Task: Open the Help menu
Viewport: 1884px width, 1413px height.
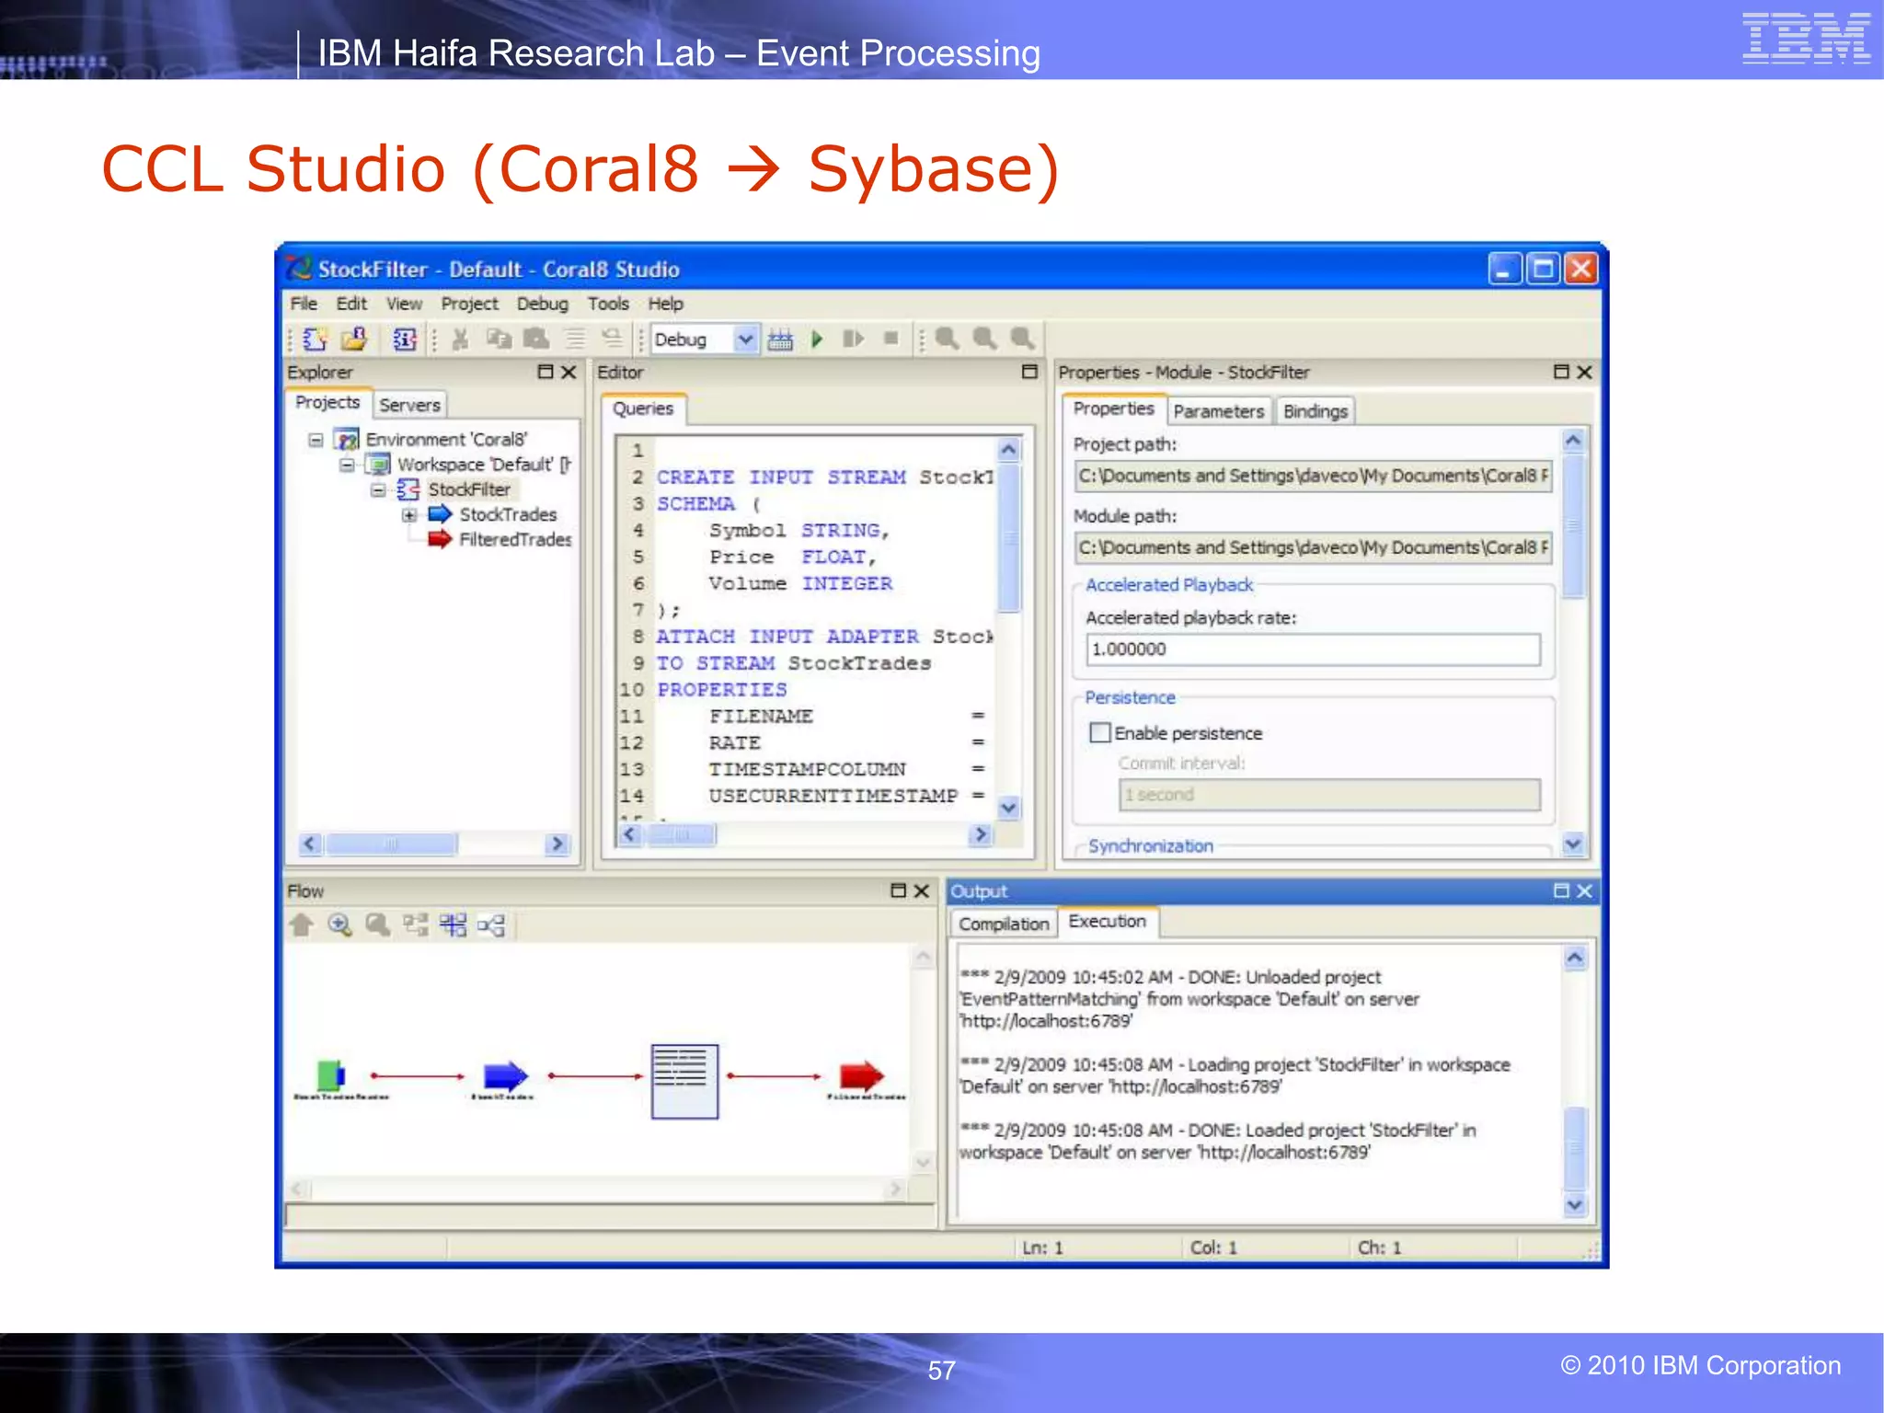Action: coord(665,304)
